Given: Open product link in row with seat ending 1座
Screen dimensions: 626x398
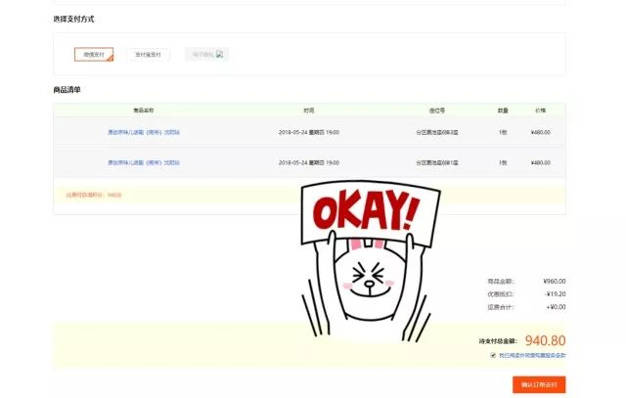Looking at the screenshot, I should (x=144, y=162).
